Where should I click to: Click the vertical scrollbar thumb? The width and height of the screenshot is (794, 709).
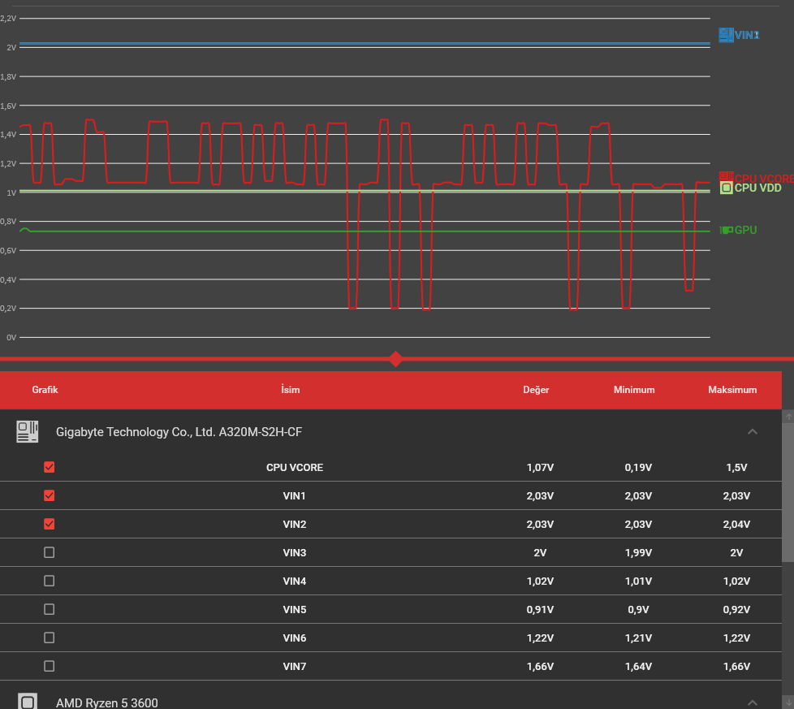[788, 492]
